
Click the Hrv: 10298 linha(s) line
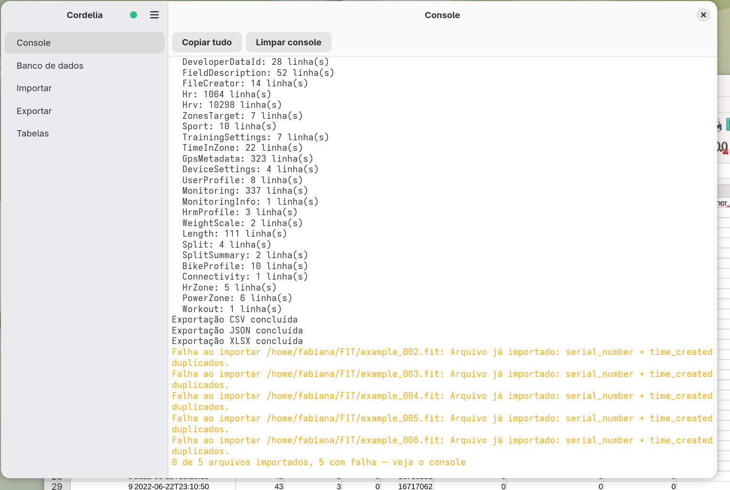click(232, 105)
